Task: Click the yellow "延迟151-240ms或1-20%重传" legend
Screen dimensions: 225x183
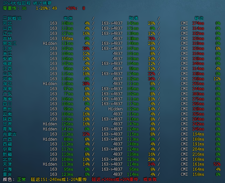Action: pyautogui.click(x=59, y=180)
